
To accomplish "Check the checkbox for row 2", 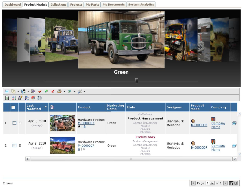I will click(14, 145).
